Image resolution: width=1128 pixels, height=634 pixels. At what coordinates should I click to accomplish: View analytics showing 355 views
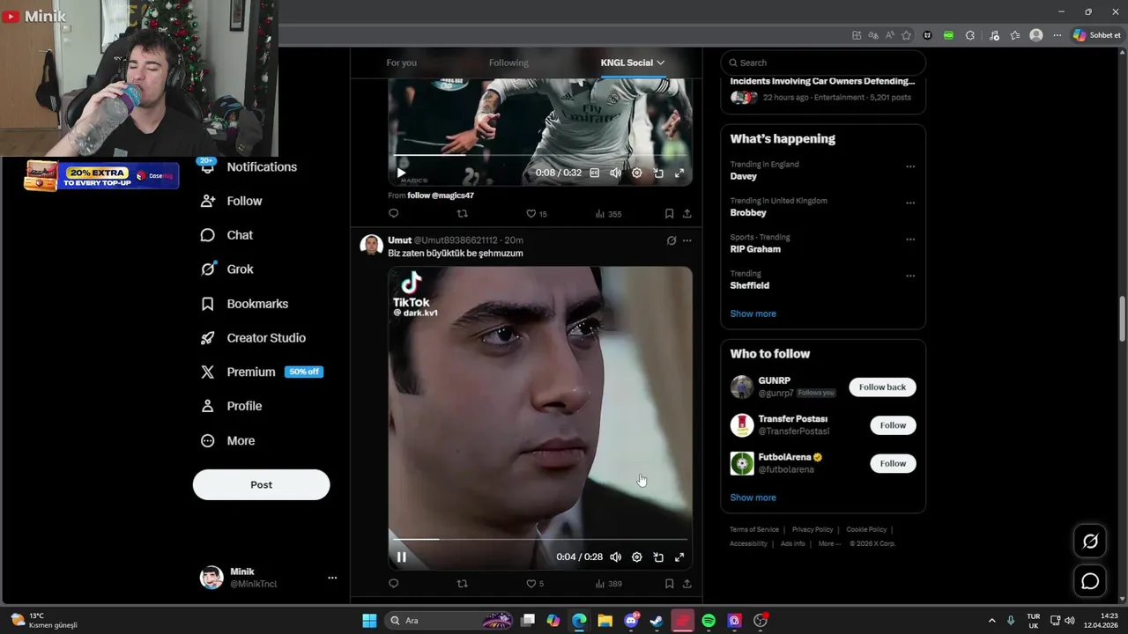(608, 213)
